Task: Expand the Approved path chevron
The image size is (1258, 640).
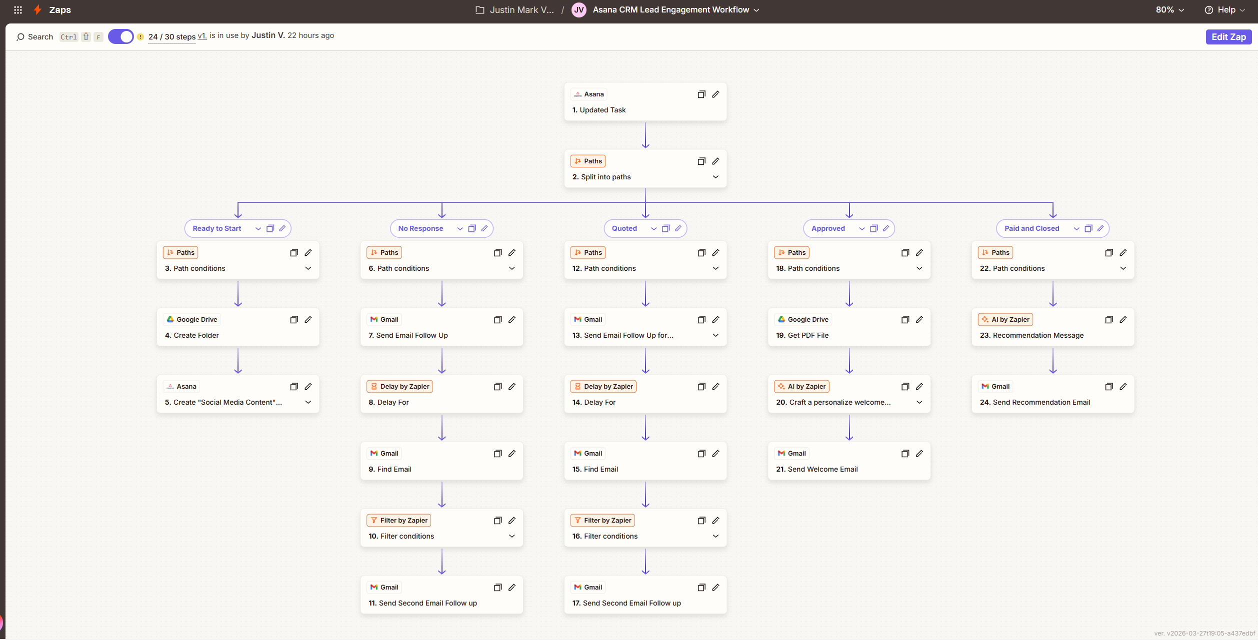Action: click(861, 228)
